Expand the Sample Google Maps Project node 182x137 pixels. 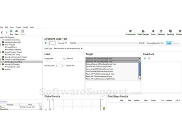(1, 60)
